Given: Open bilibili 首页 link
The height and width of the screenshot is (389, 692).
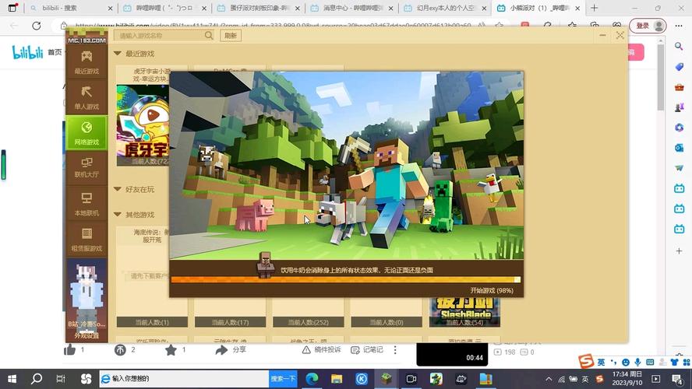Looking at the screenshot, I should (x=55, y=52).
